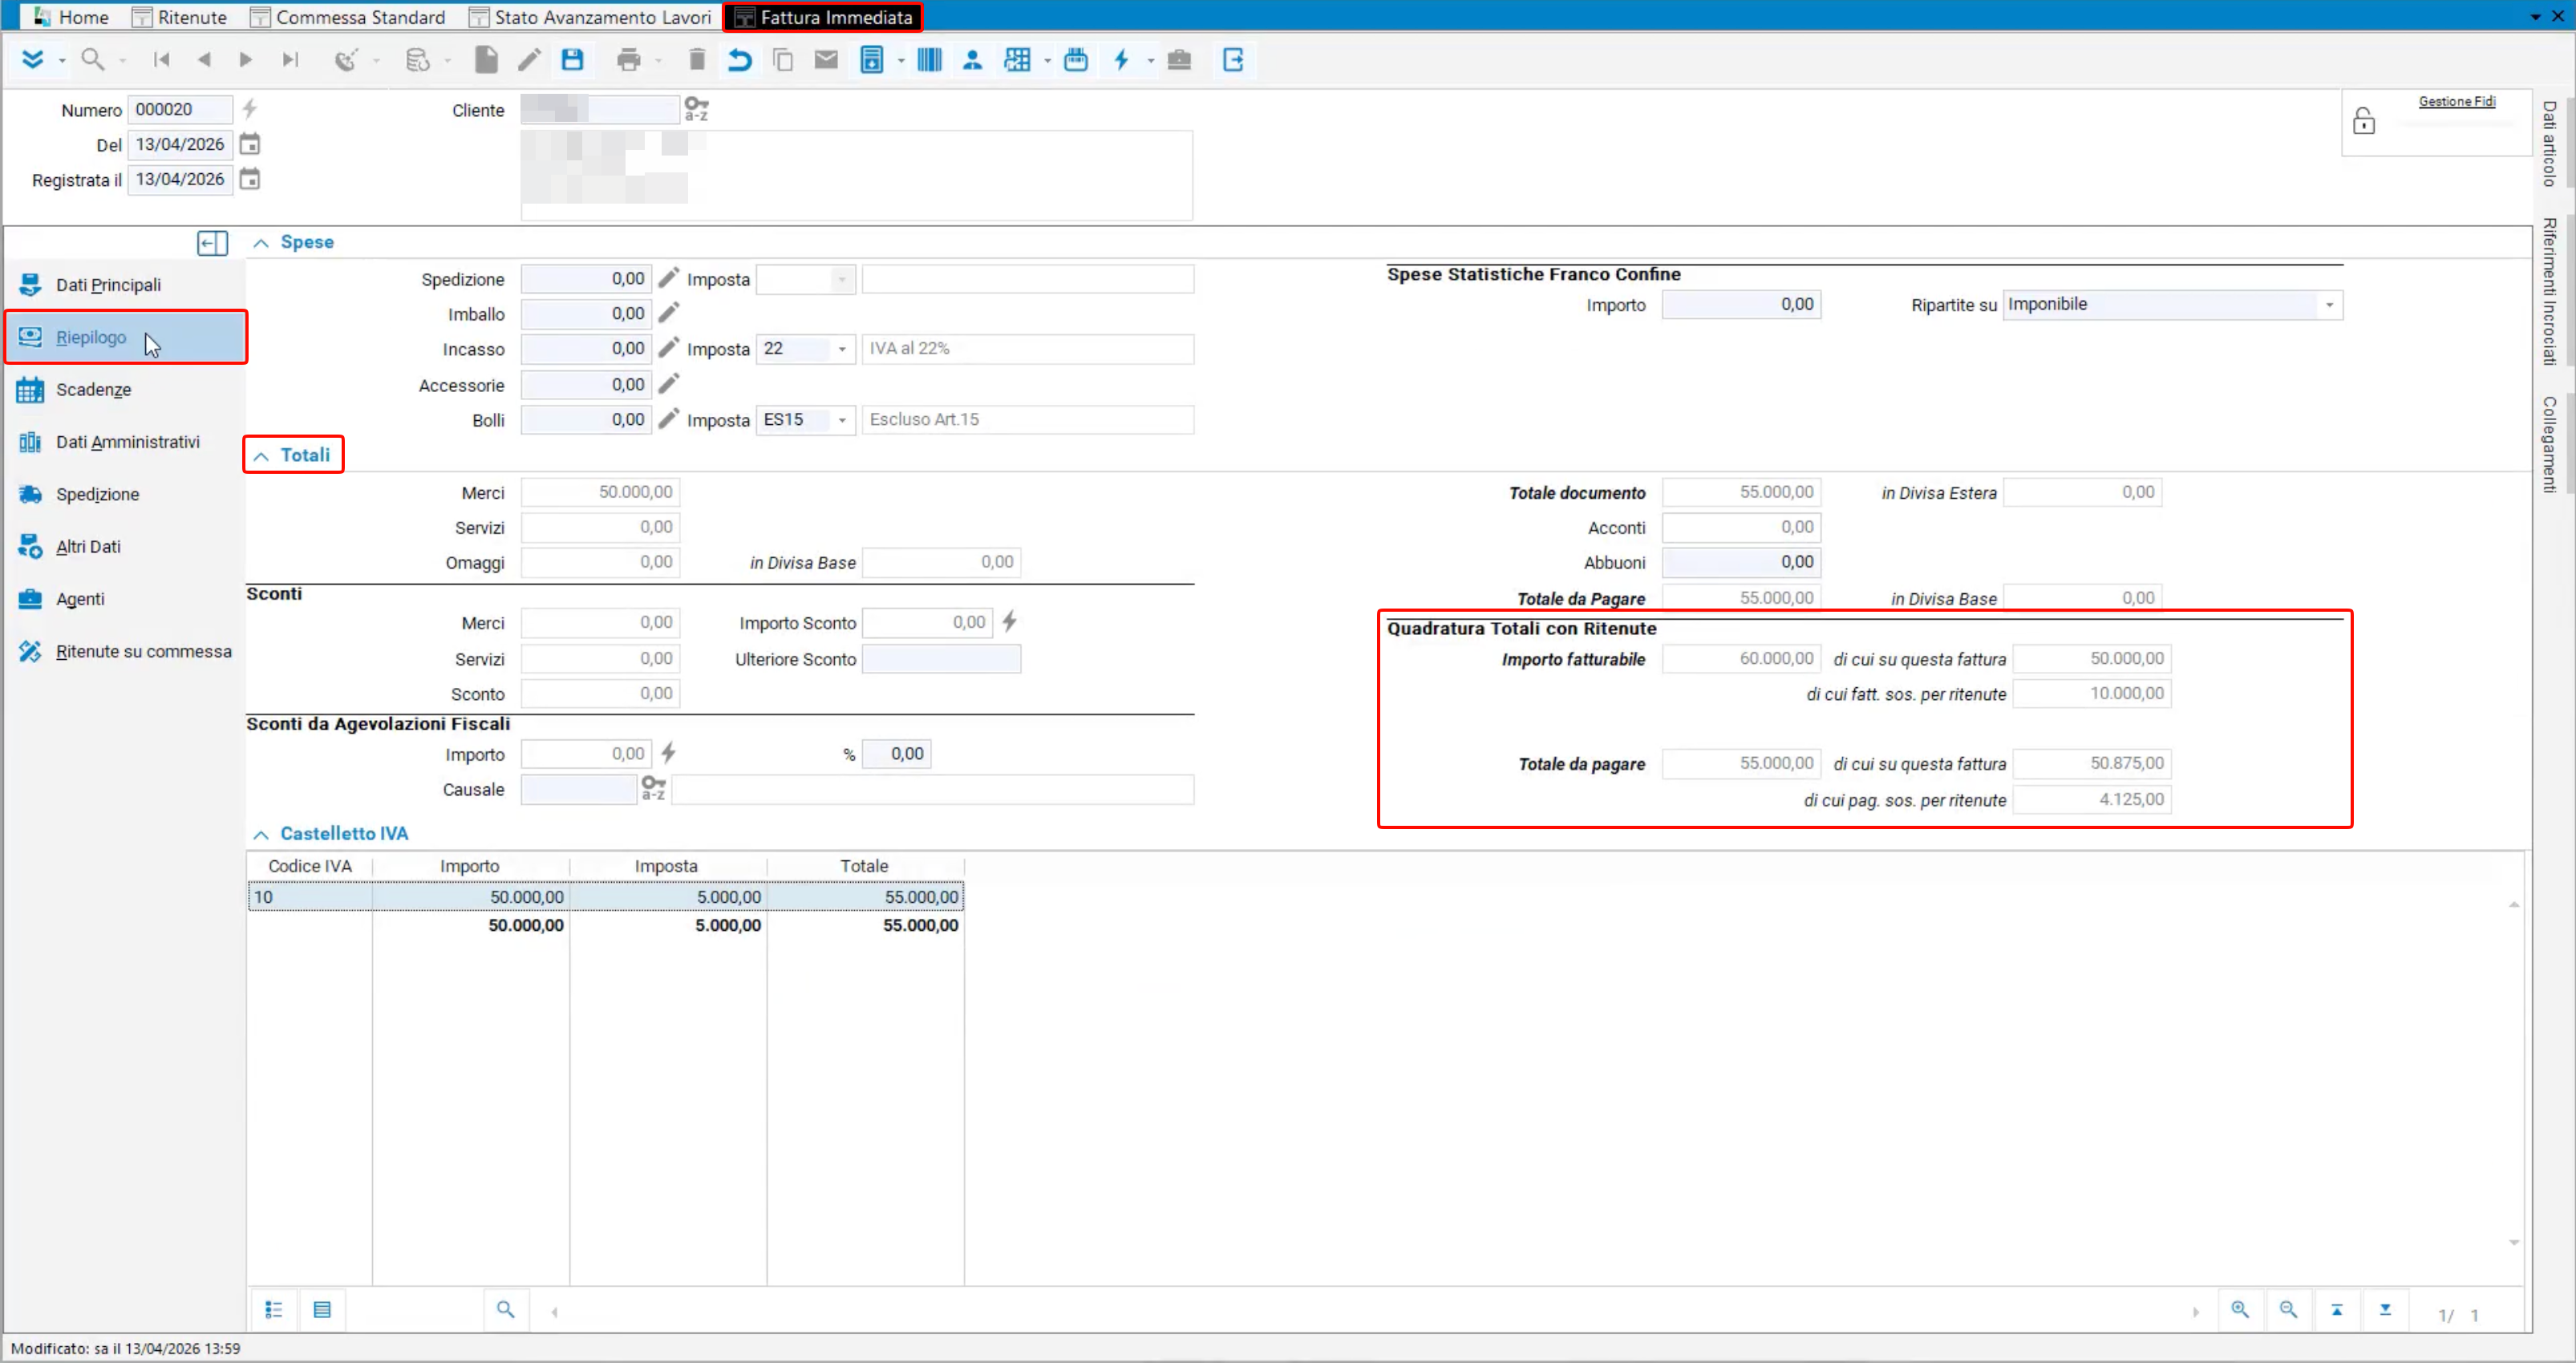Select the Fattura Immediata tab
2576x1363 pixels.
[x=823, y=17]
